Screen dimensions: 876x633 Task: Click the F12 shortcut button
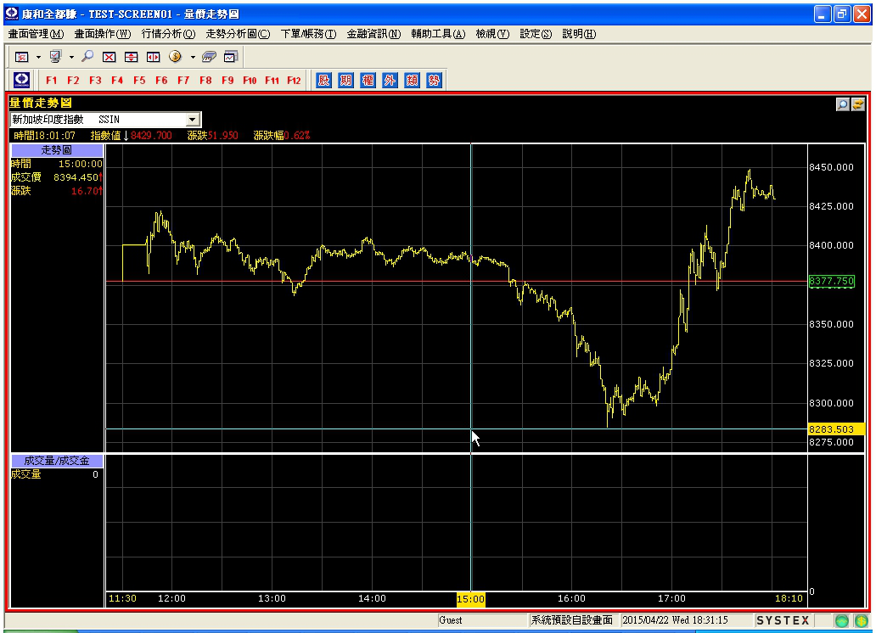[294, 81]
